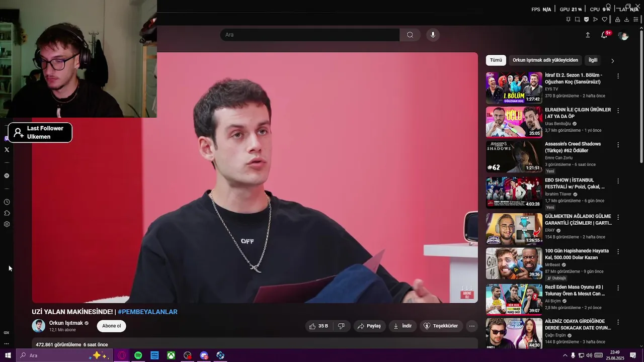This screenshot has width=644, height=362.
Task: Open taskbar clock showing 23:49
Action: pyautogui.click(x=615, y=355)
